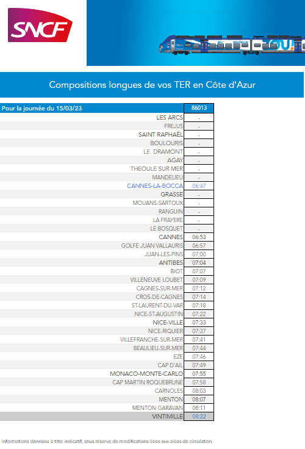Select the 07:49 time cell
Image resolution: width=305 pixels, height=449 pixels.
[x=199, y=365]
